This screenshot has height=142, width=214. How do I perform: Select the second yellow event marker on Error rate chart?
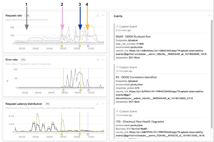coord(81,90)
